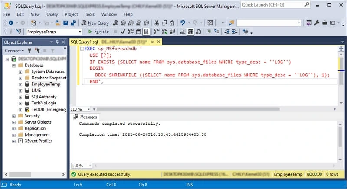This screenshot has width=347, height=189.
Task: Select the TechNoLogia database
Action: (x=44, y=103)
